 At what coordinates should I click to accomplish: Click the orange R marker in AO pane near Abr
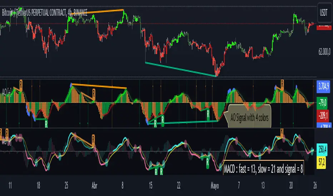point(94,94)
